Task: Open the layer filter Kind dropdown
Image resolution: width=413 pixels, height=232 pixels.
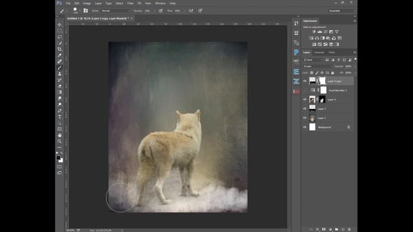Action: (x=313, y=60)
